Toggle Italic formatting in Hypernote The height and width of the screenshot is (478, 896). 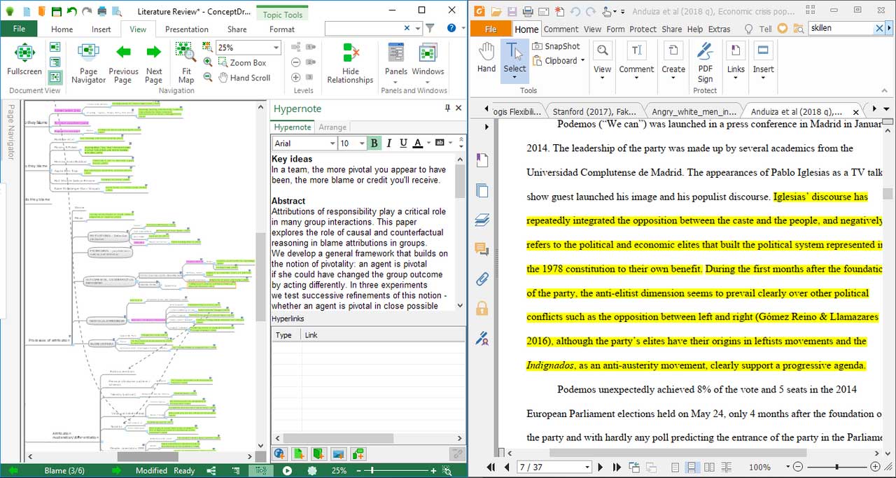click(x=388, y=143)
